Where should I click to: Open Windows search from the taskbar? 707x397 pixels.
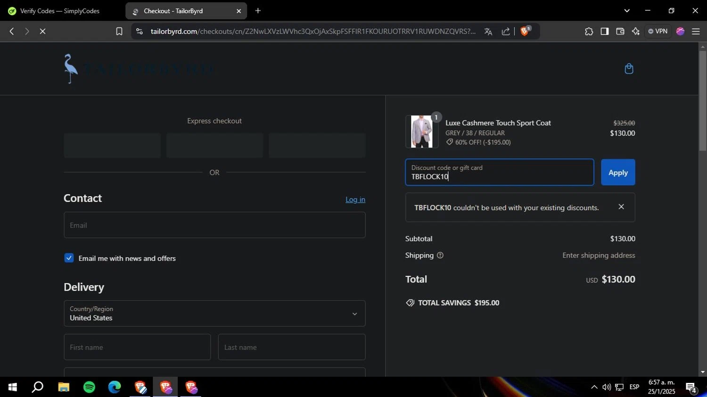tap(38, 387)
